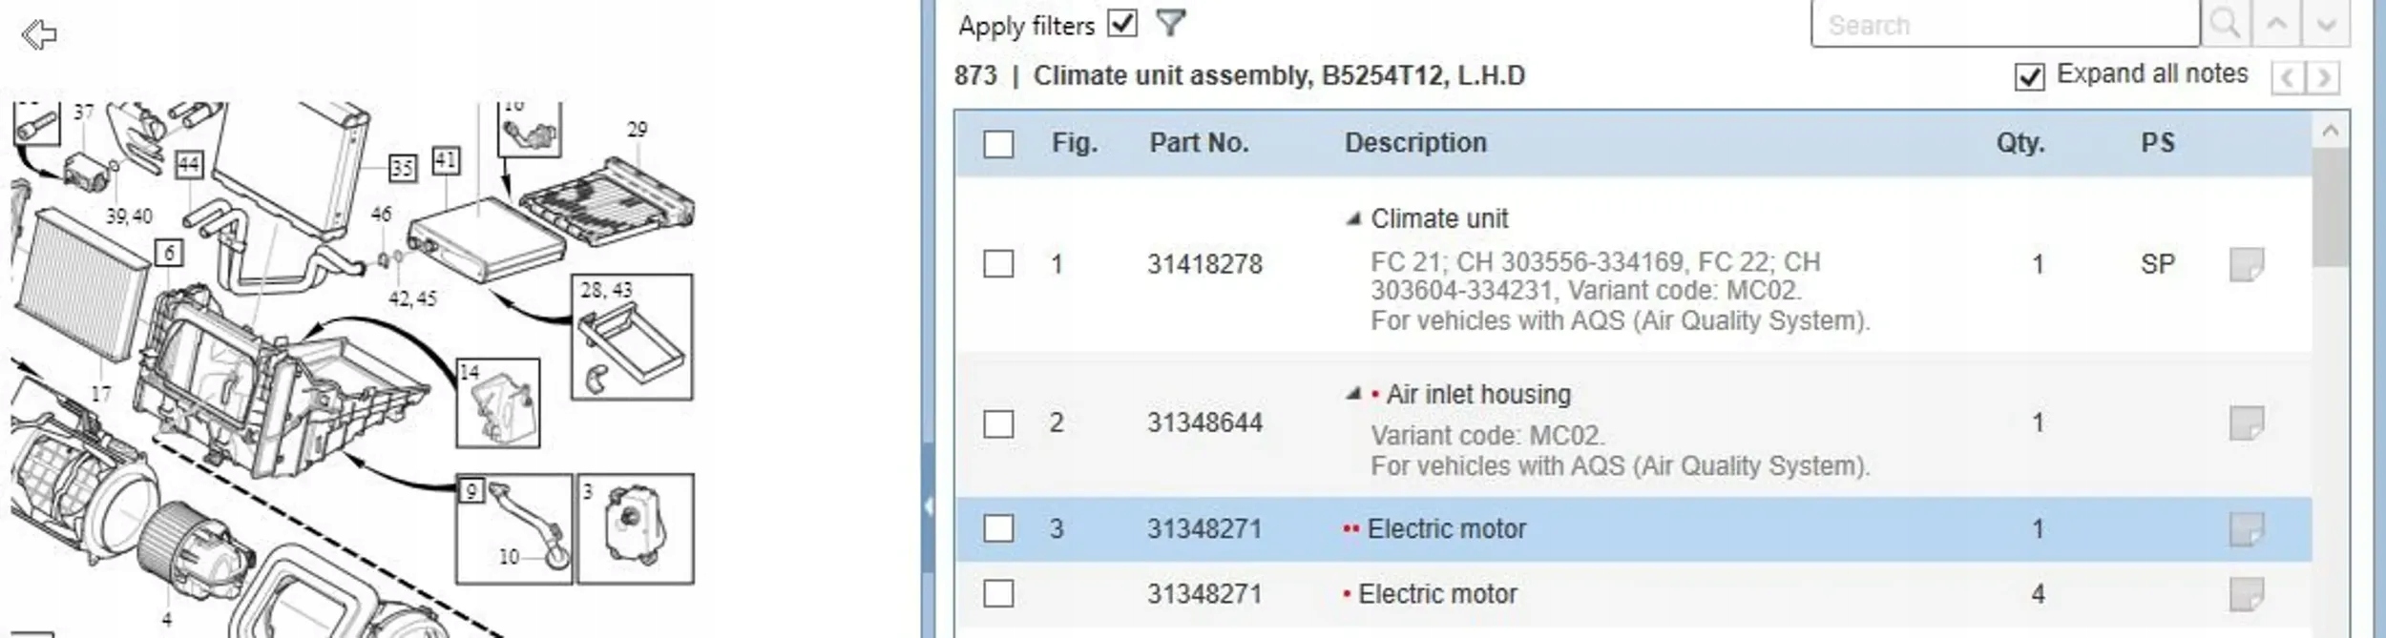Open the filter funnel icon
Screen dimensions: 2386x638
point(1170,23)
